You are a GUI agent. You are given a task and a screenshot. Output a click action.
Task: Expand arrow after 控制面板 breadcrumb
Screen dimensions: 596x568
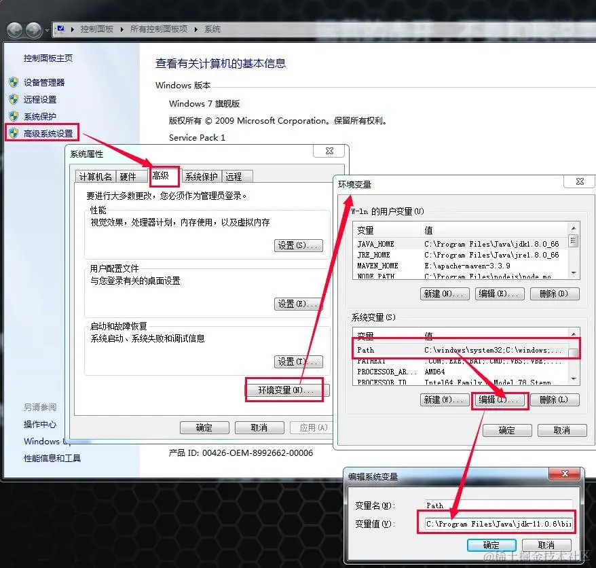pos(122,29)
